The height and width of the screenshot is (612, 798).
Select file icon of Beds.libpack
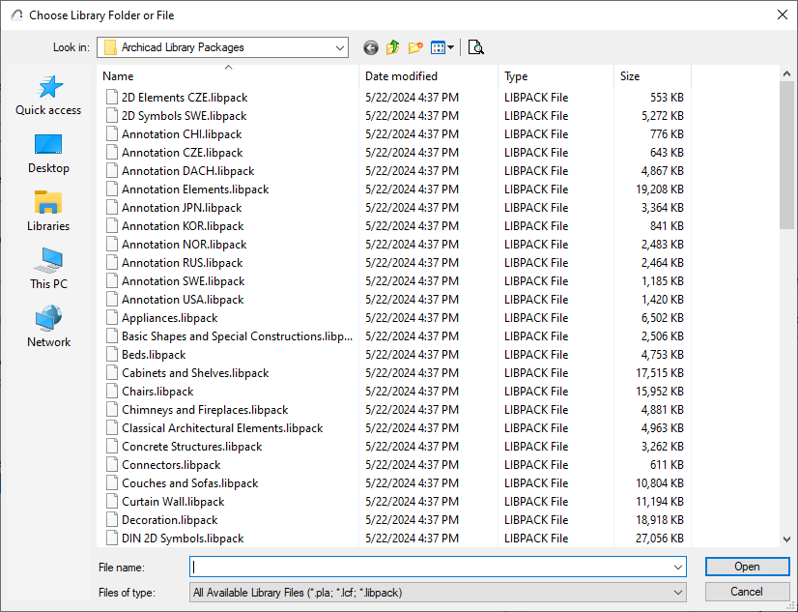point(112,355)
